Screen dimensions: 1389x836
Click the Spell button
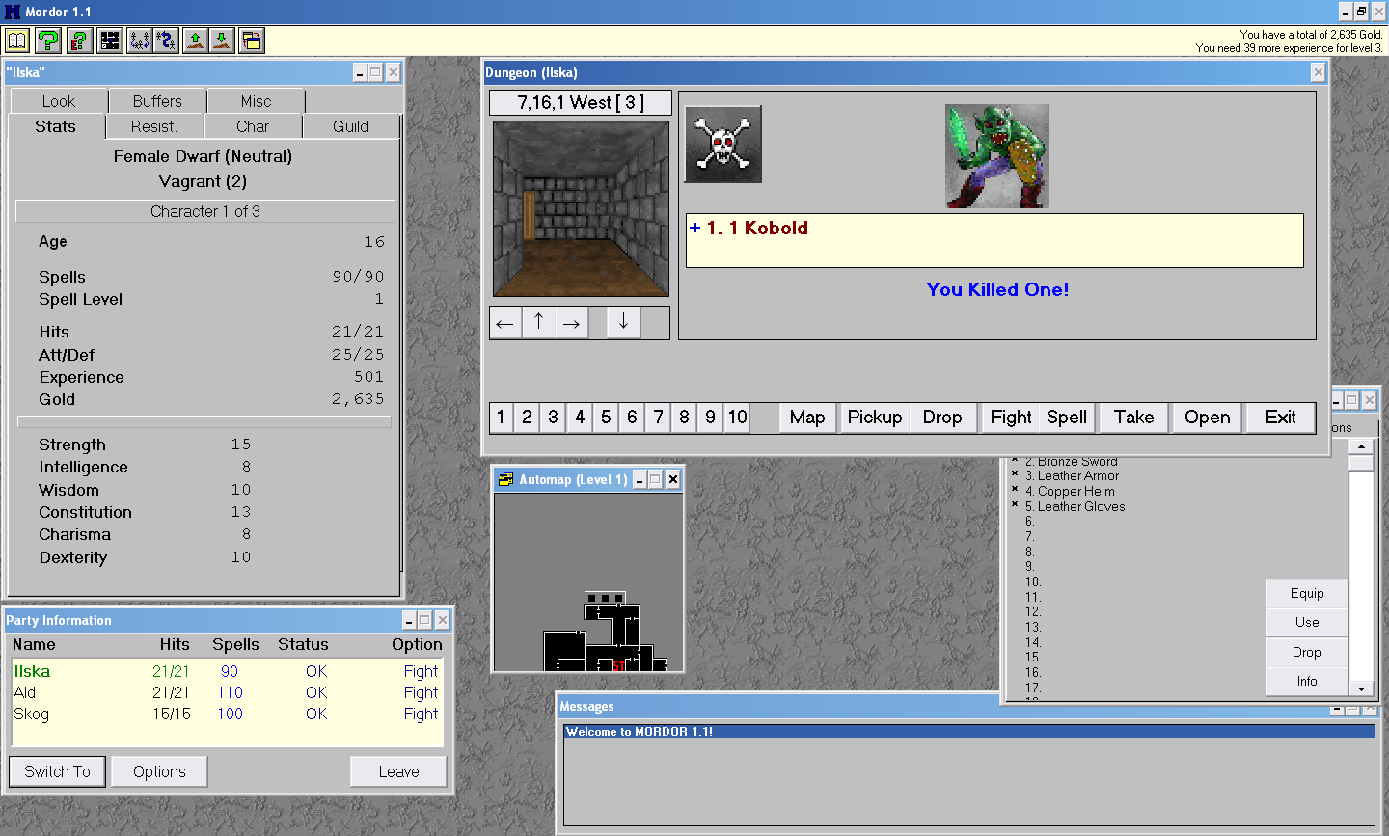coord(1067,418)
